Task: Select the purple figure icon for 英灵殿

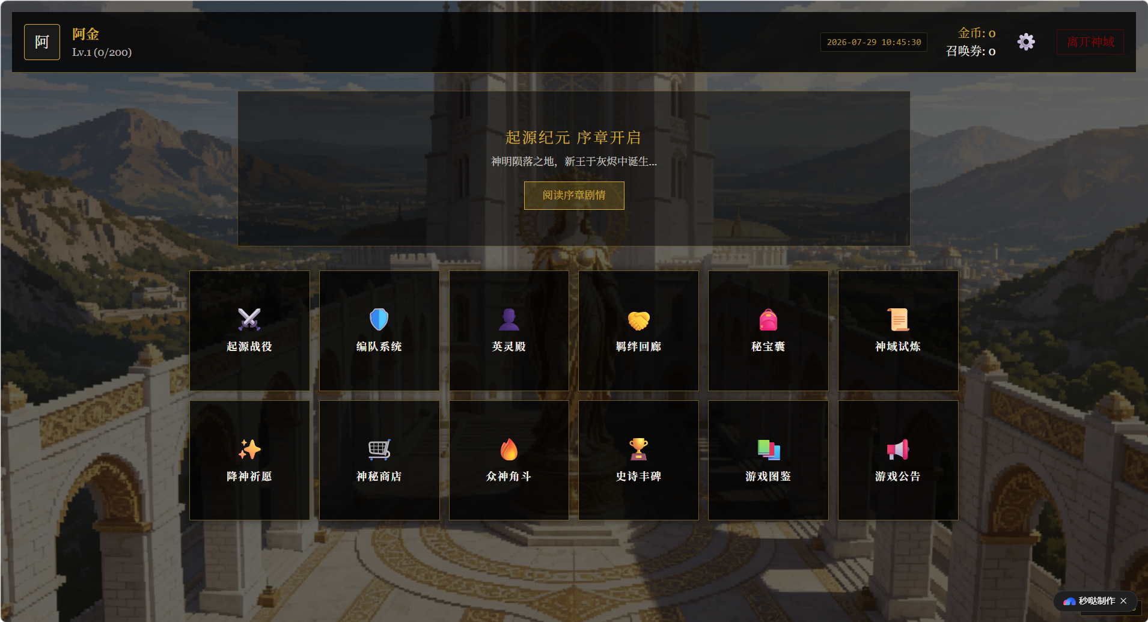Action: [508, 320]
